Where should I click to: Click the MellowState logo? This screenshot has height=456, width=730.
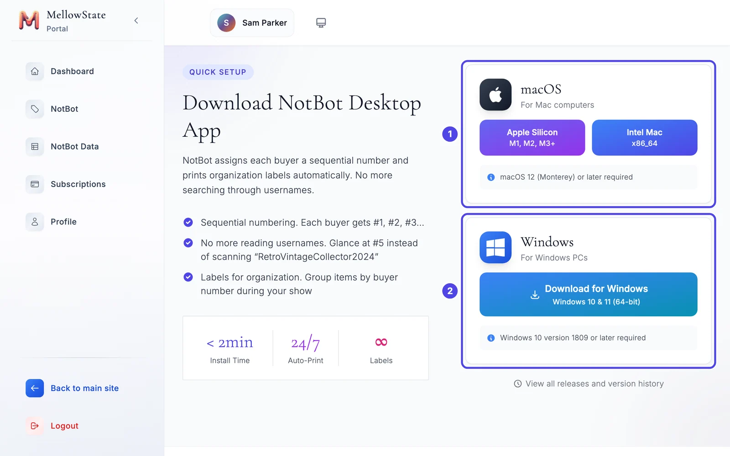[x=29, y=21]
